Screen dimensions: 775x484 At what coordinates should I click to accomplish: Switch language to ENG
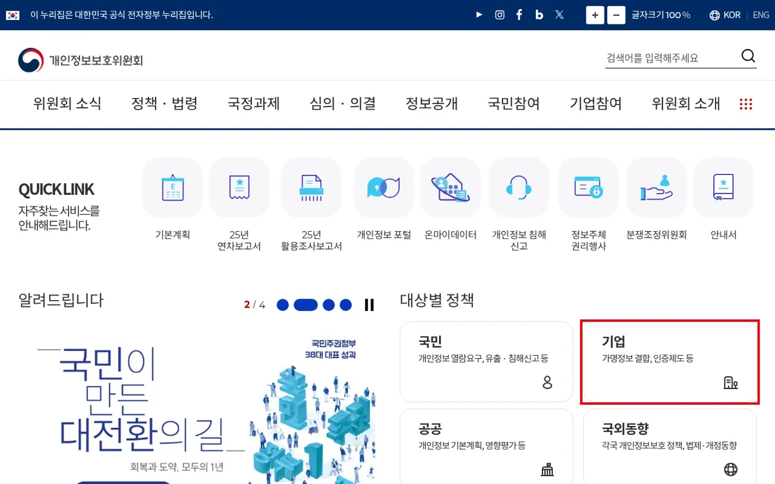(x=761, y=15)
